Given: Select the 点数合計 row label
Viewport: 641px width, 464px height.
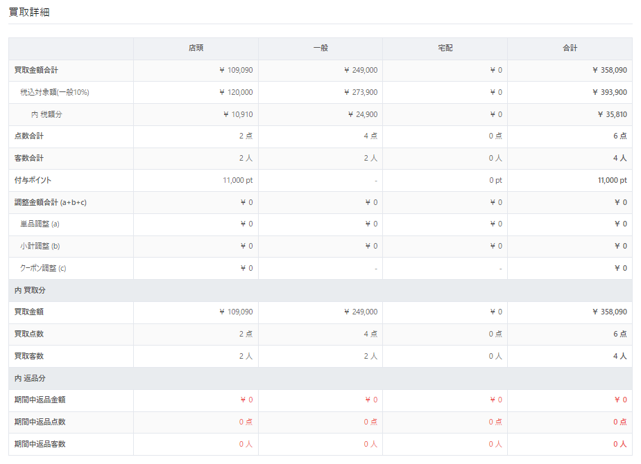Looking at the screenshot, I should coord(28,136).
